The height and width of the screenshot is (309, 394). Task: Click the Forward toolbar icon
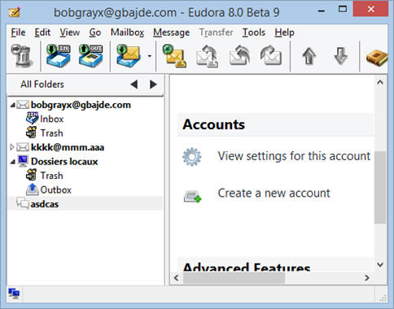click(x=271, y=56)
